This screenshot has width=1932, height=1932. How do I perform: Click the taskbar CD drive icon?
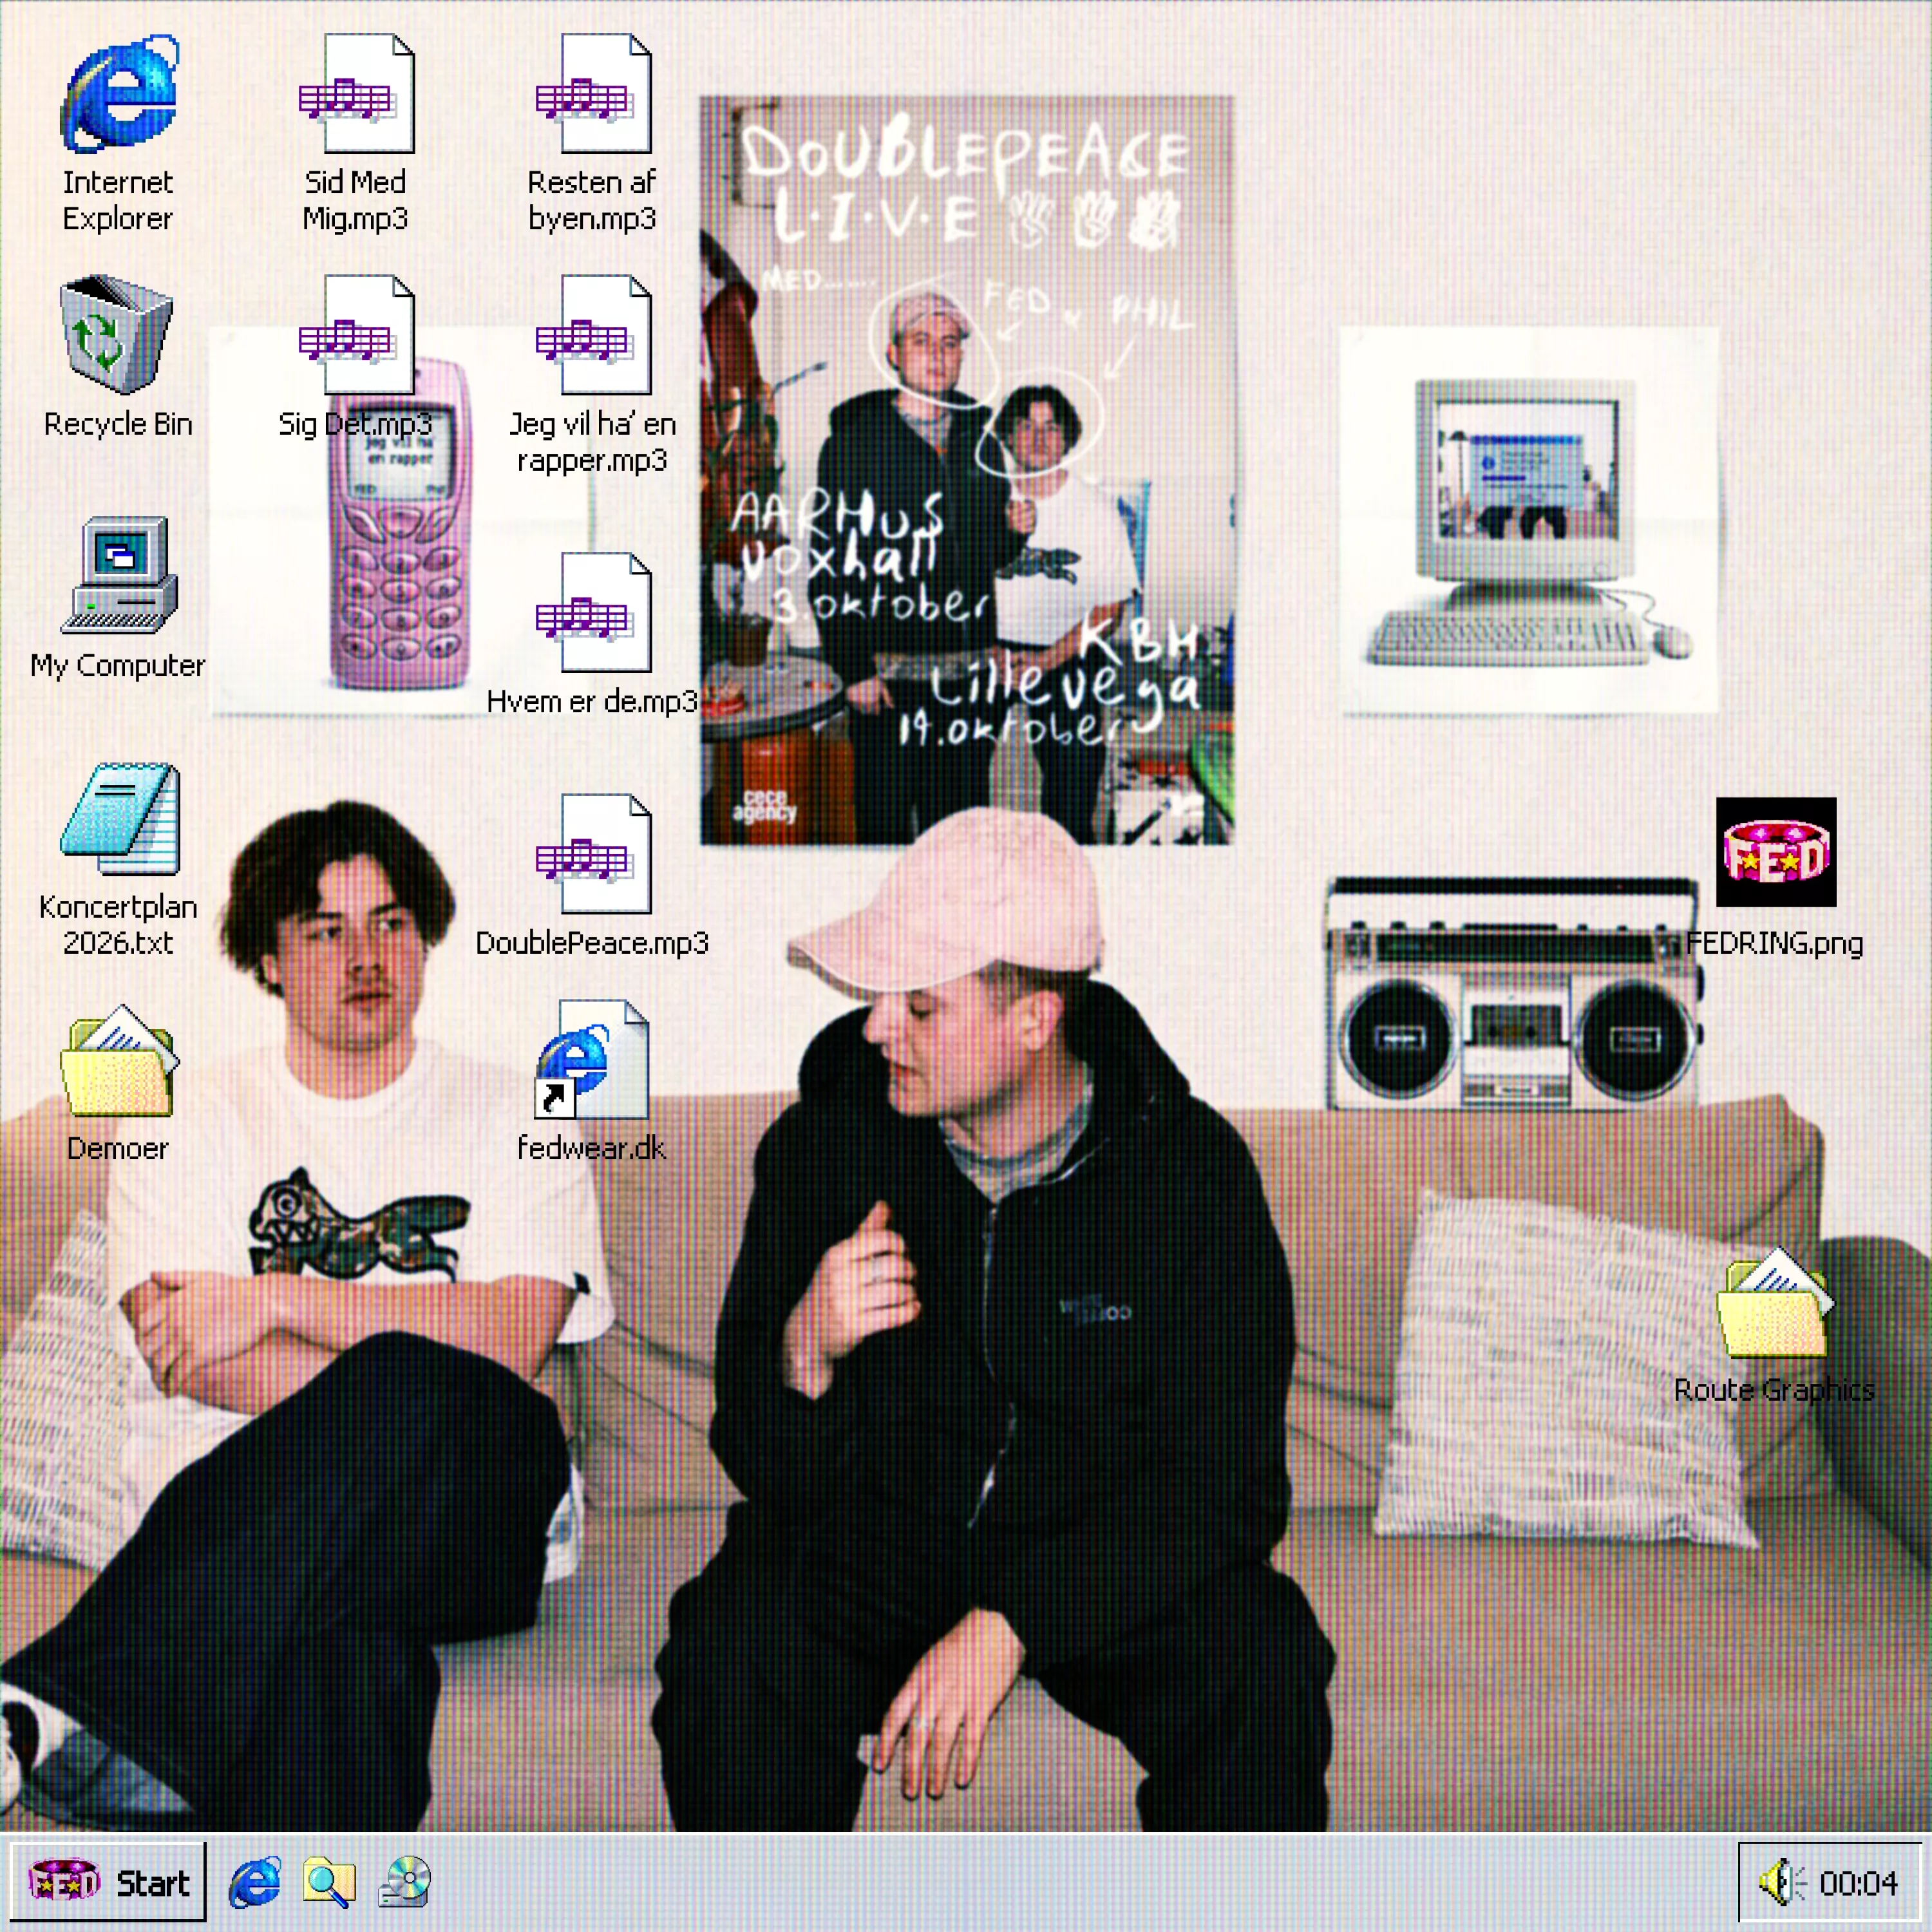(x=405, y=1883)
